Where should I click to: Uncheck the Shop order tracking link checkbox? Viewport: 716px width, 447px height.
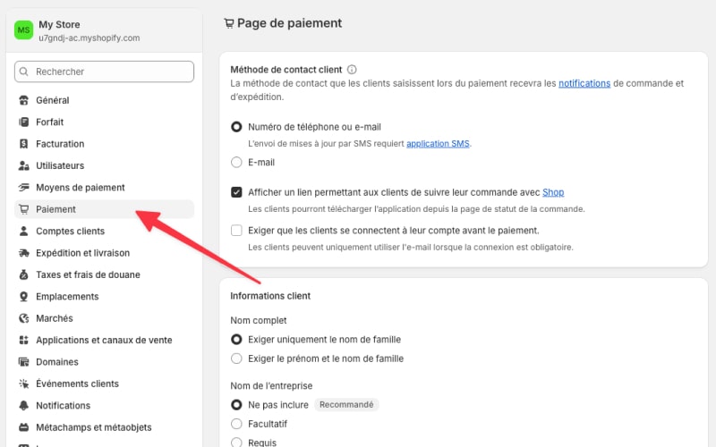click(236, 192)
